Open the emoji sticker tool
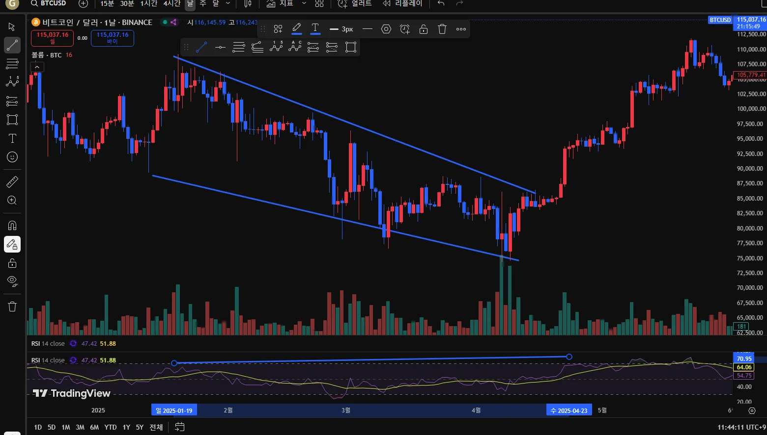The image size is (767, 435). 12,157
